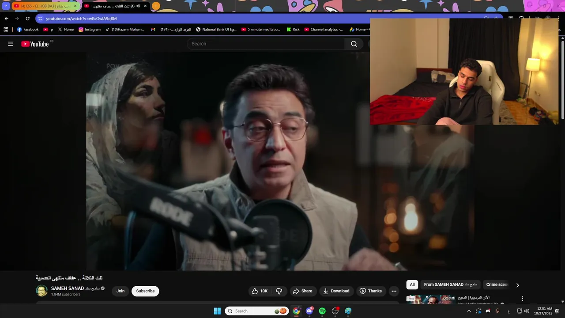Image resolution: width=565 pixels, height=318 pixels.
Task: Share the video
Action: (303, 291)
